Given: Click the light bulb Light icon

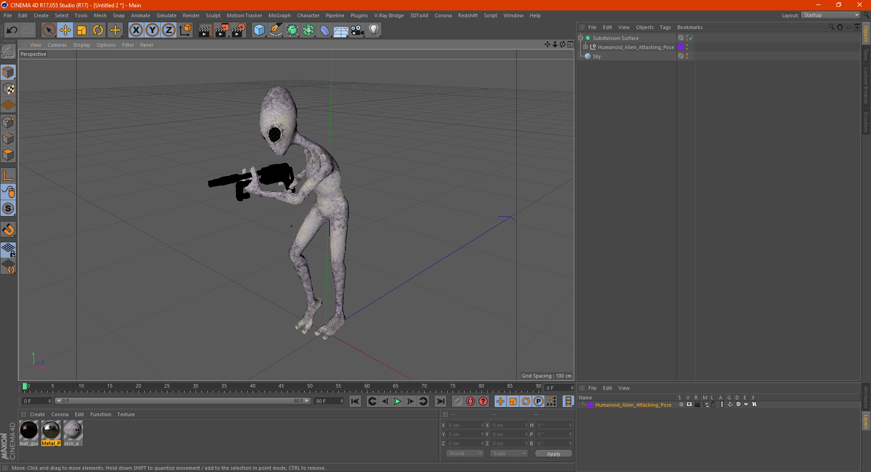Looking at the screenshot, I should pos(373,30).
